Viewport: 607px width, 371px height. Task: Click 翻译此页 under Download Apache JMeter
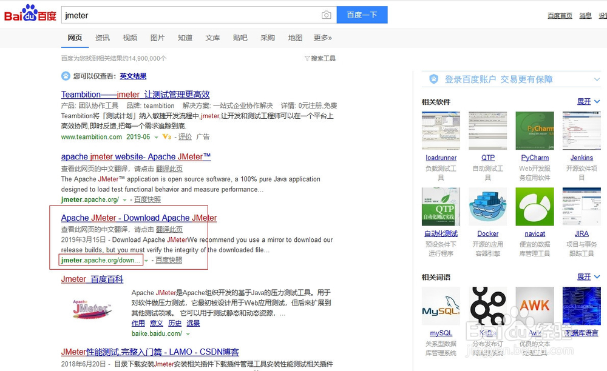tap(169, 230)
